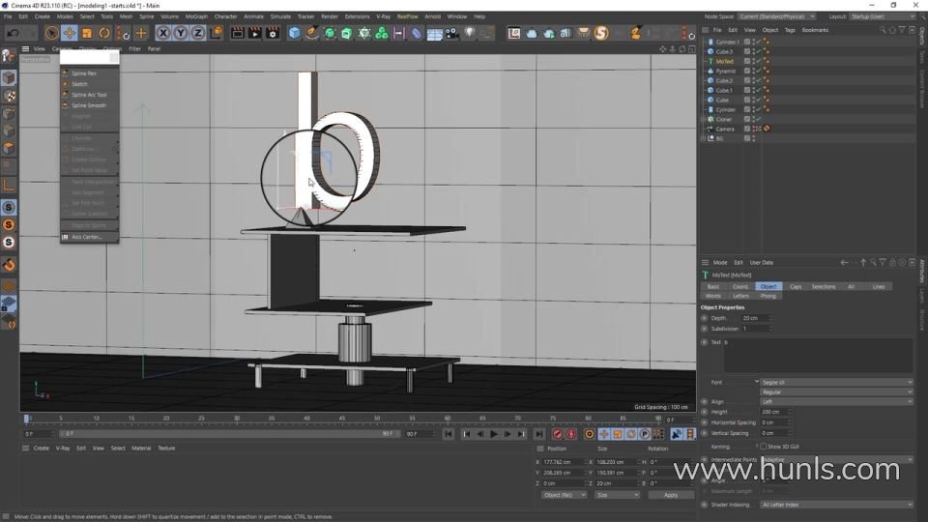
Task: Toggle the Show 3D GUI checkbox
Action: [x=764, y=447]
